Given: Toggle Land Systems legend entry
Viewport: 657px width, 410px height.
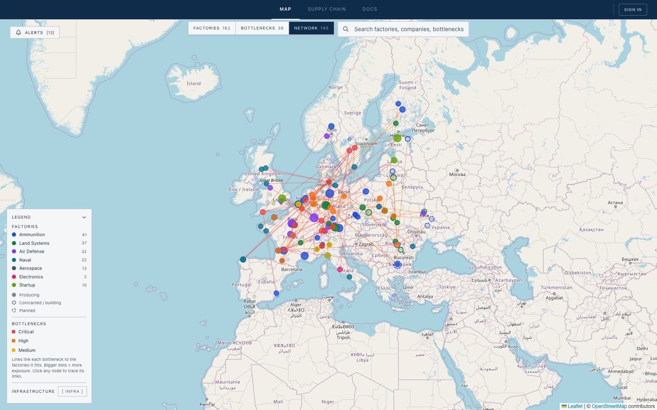Looking at the screenshot, I should pyautogui.click(x=49, y=243).
